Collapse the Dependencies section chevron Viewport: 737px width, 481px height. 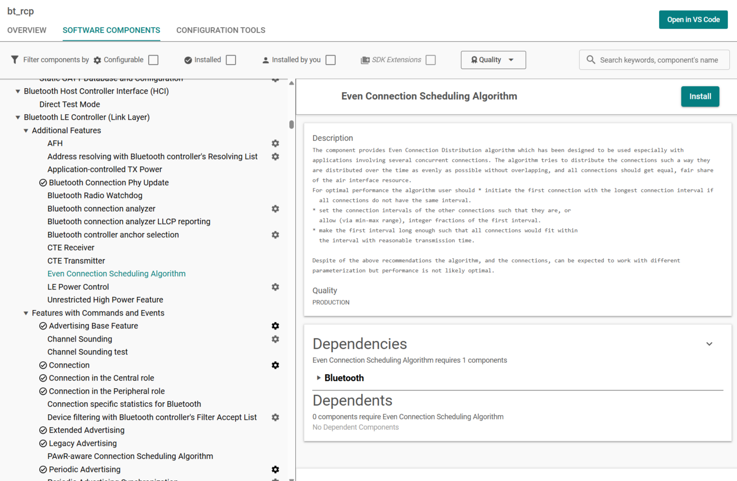[x=709, y=344]
